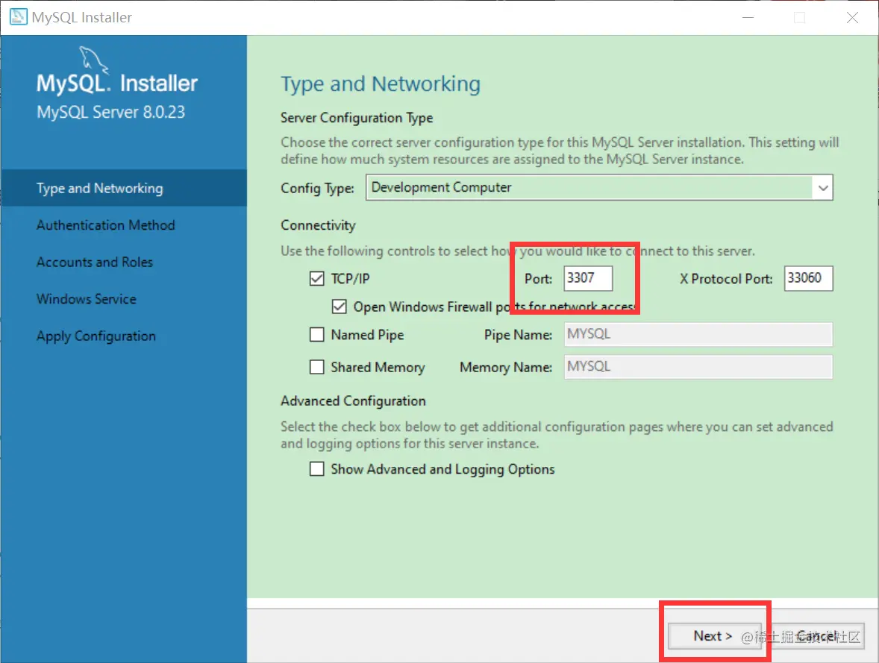Minimize the MySQL Installer window

pyautogui.click(x=748, y=17)
